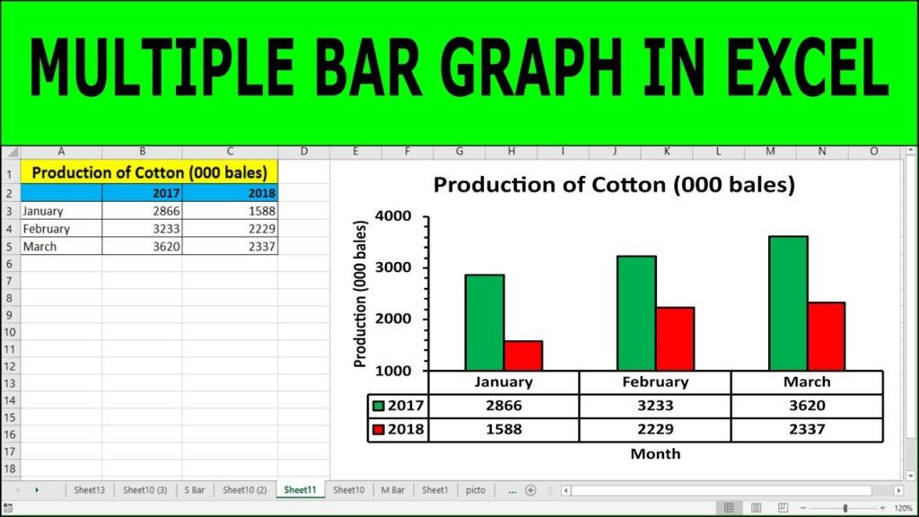Select the S Bar sheet tab
This screenshot has height=517, width=919.
[195, 490]
